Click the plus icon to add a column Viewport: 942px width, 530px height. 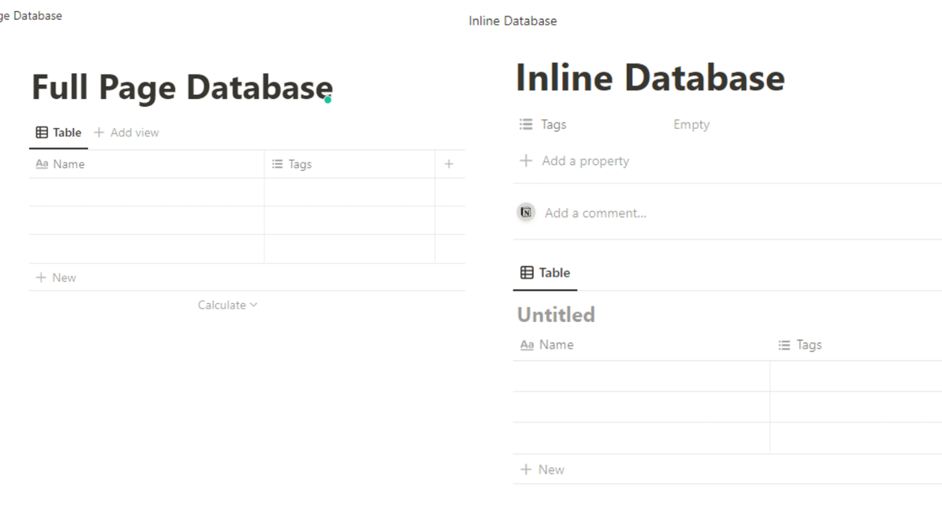449,164
